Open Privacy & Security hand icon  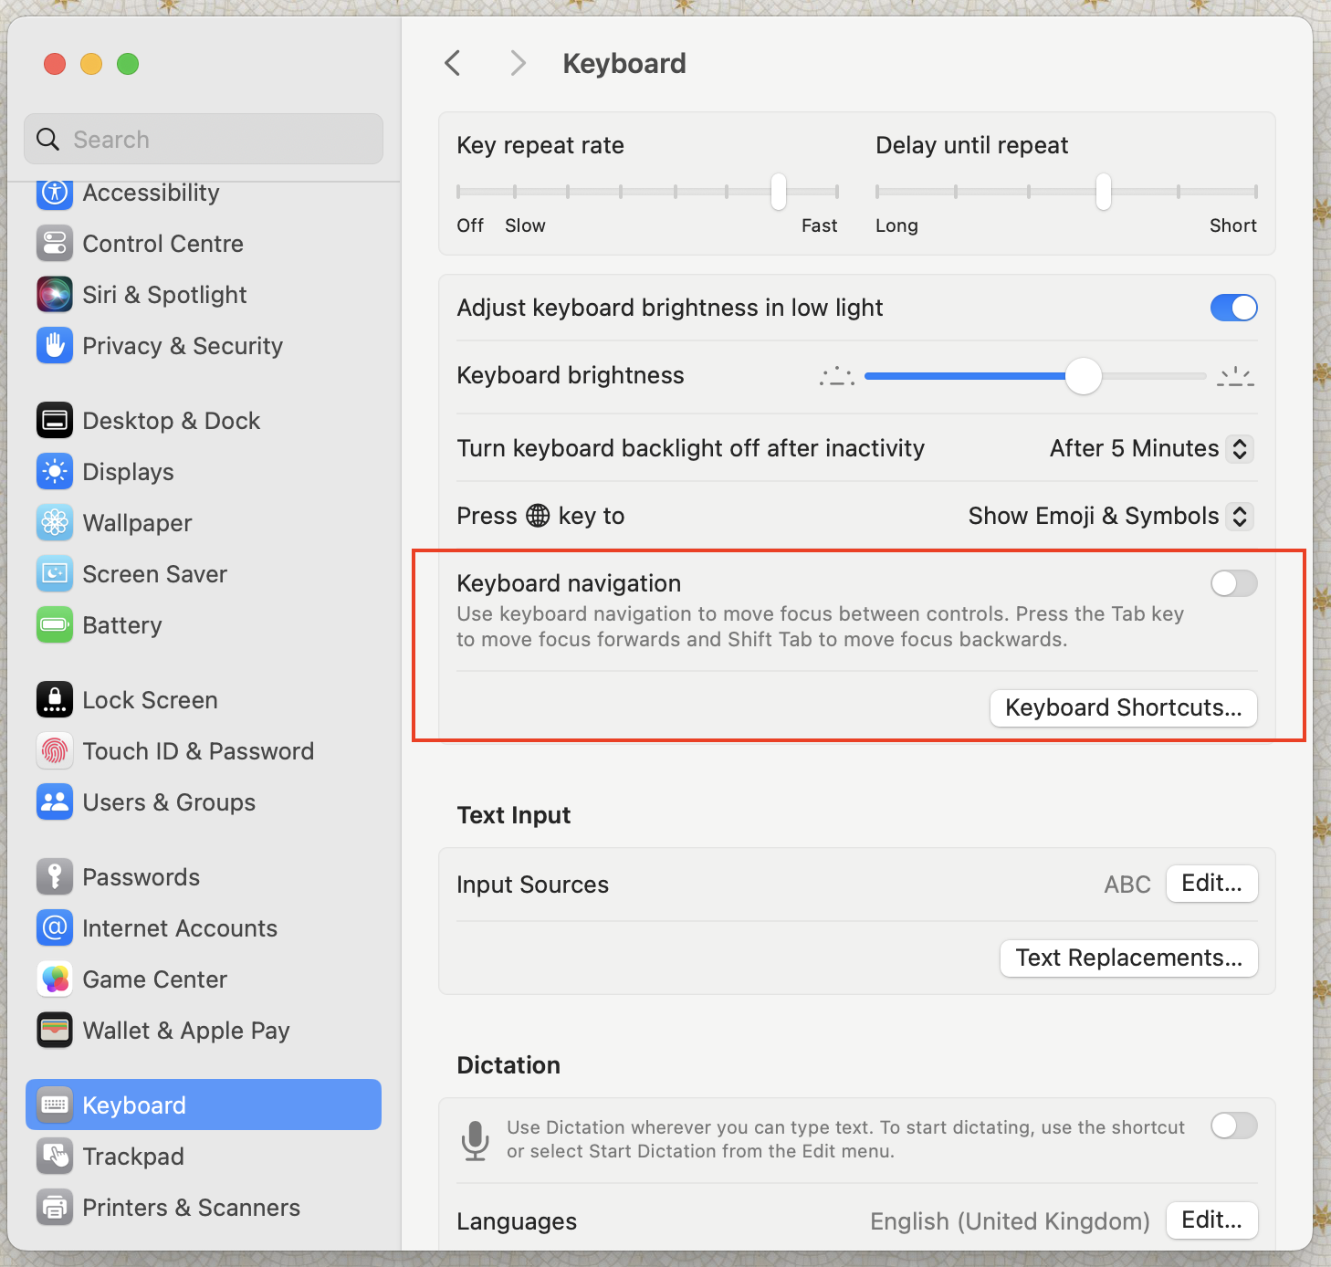click(x=55, y=346)
